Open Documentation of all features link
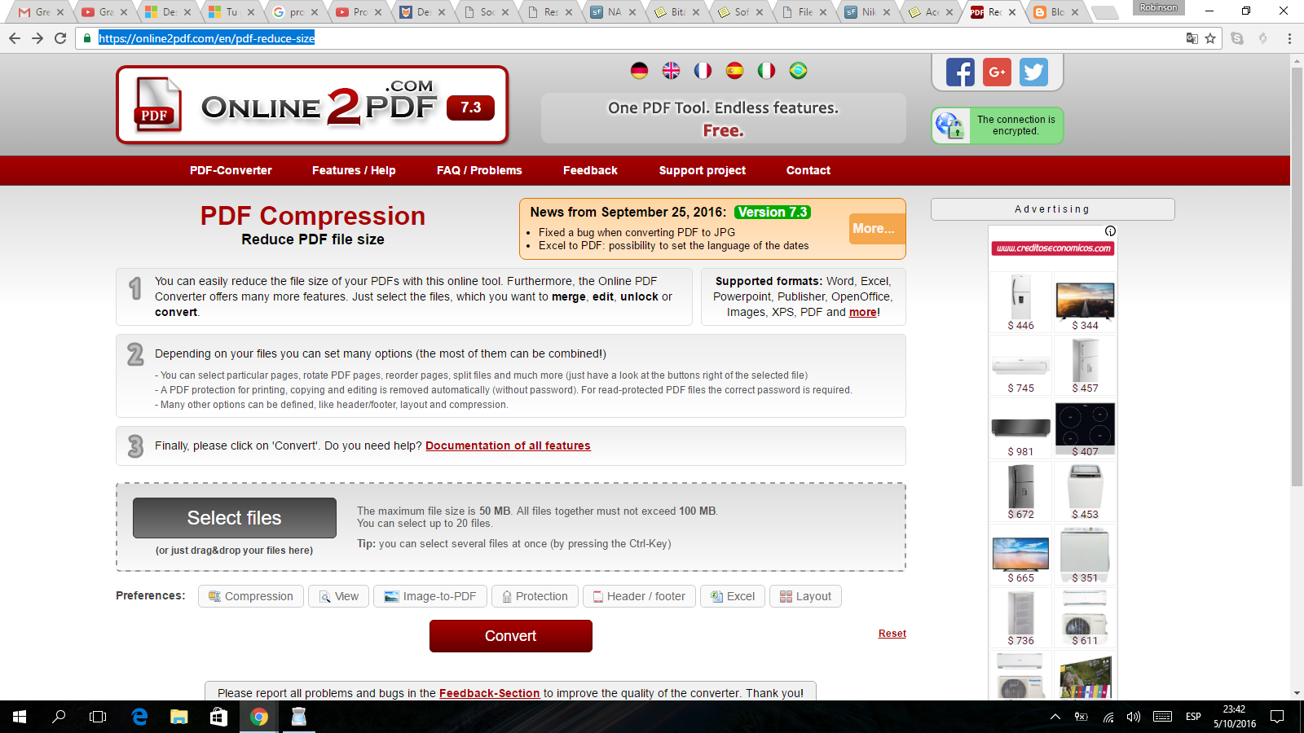Image resolution: width=1304 pixels, height=733 pixels. [x=508, y=446]
